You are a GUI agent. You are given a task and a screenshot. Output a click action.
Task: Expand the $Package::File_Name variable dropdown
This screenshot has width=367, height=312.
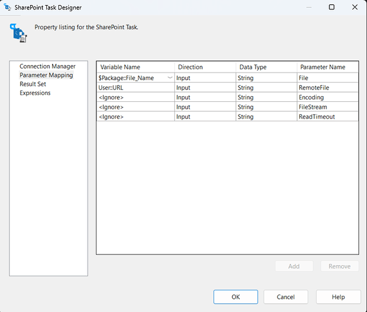(170, 78)
